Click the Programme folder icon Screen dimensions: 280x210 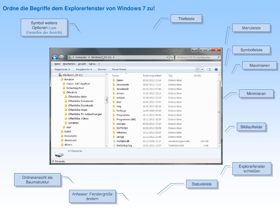(x=114, y=115)
